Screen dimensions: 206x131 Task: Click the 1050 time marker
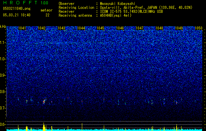tap(198, 28)
